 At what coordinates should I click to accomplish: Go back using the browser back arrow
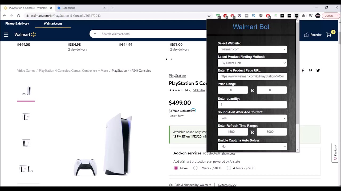pos(4,16)
